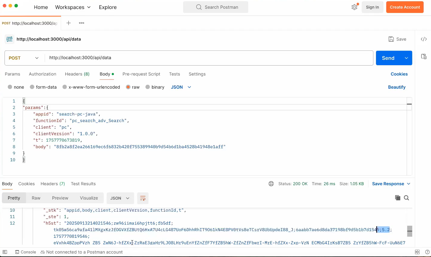Switch response view to Preview

pos(60,198)
